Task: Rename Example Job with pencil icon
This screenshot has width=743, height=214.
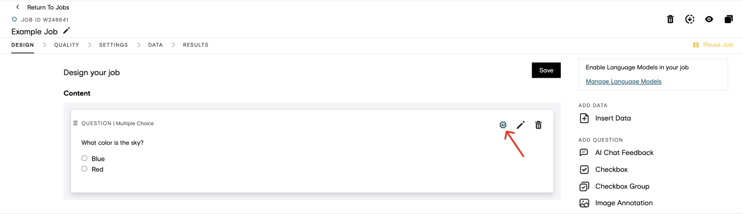Action: click(x=66, y=31)
